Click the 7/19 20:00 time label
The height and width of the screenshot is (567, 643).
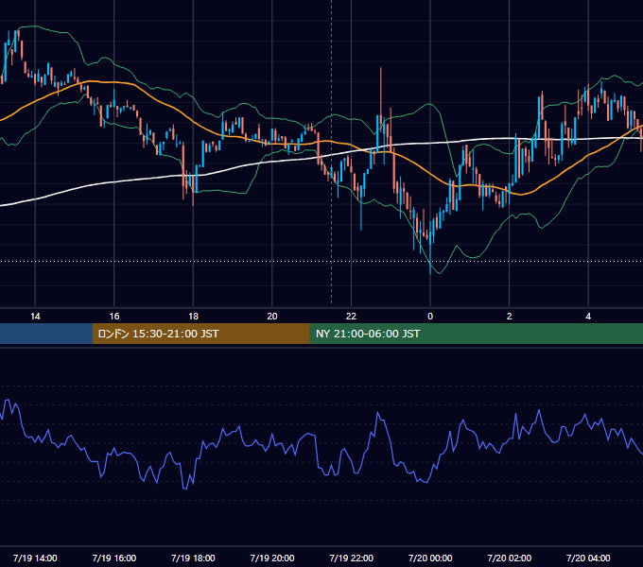pyautogui.click(x=272, y=558)
